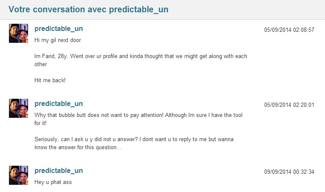Click the timestamp 09/09/2014 00:32:34
Screen dimensions: 325x192
tap(289, 172)
